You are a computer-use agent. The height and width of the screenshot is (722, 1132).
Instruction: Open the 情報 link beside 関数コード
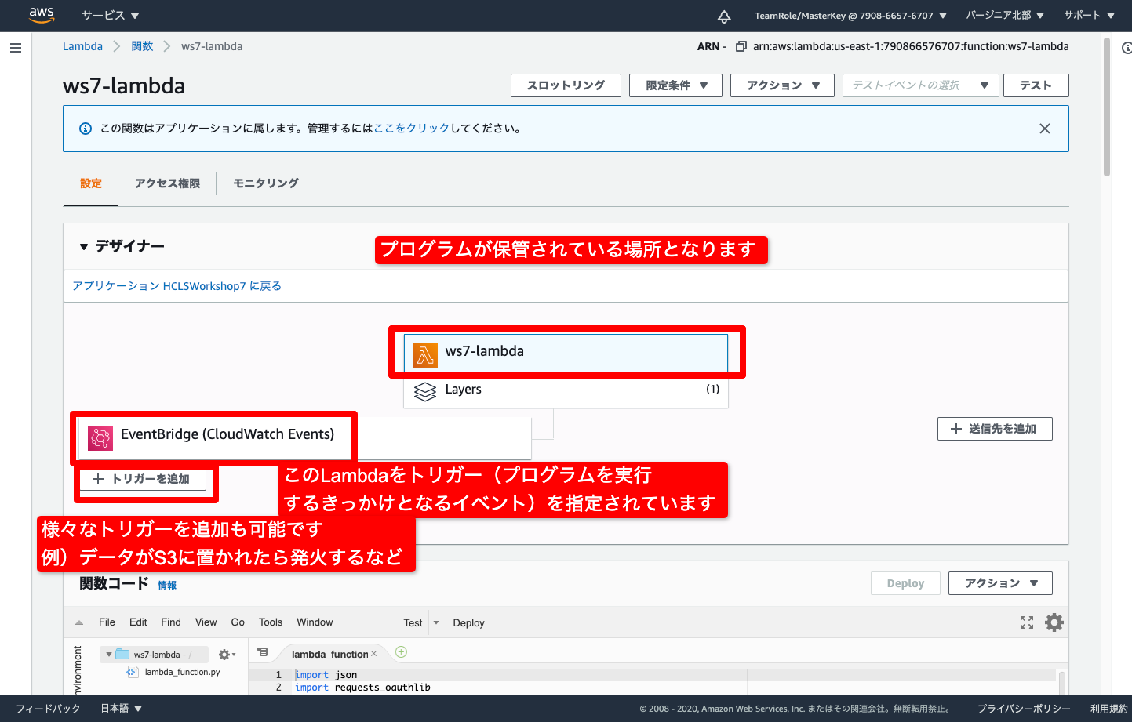pos(167,586)
